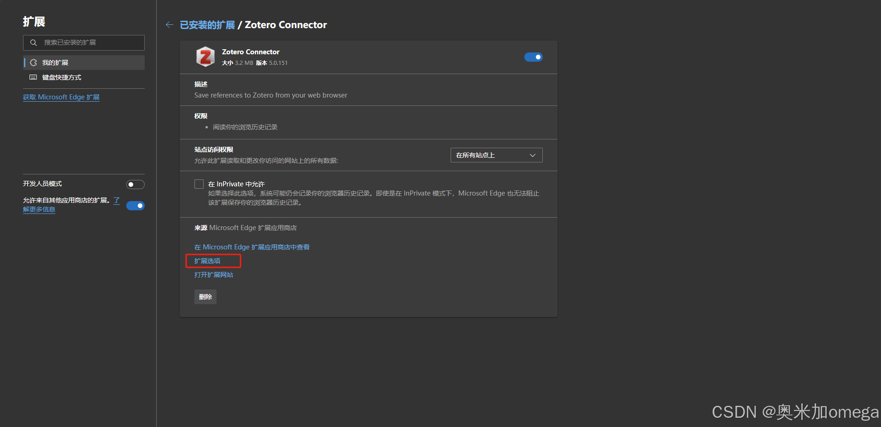The height and width of the screenshot is (427, 881).
Task: Select 我的扩展 in the sidebar
Action: click(x=84, y=63)
